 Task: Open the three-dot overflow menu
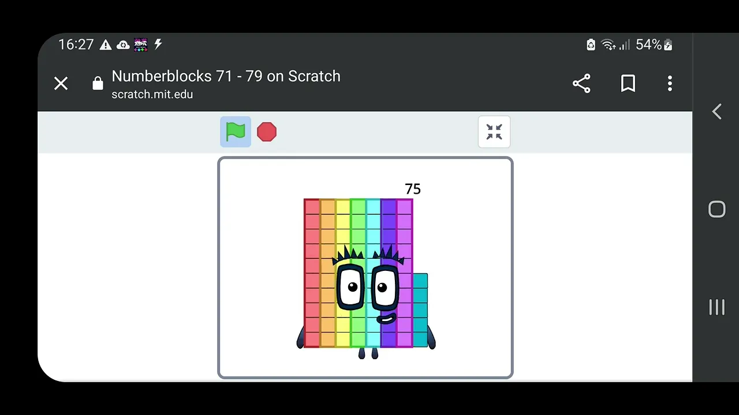point(670,84)
